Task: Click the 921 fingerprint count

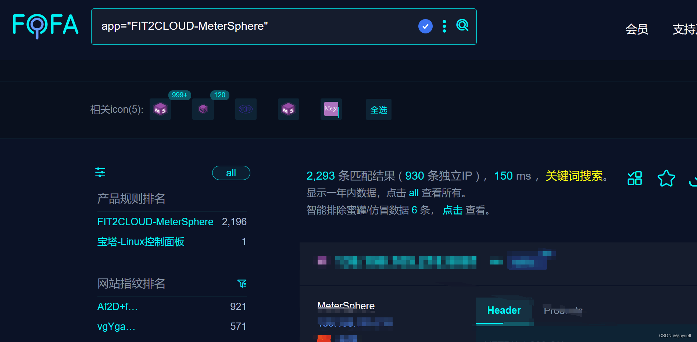Action: coord(238,306)
